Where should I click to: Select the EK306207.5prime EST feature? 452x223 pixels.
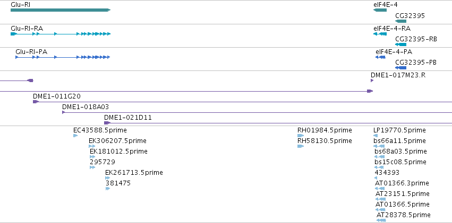point(92,146)
